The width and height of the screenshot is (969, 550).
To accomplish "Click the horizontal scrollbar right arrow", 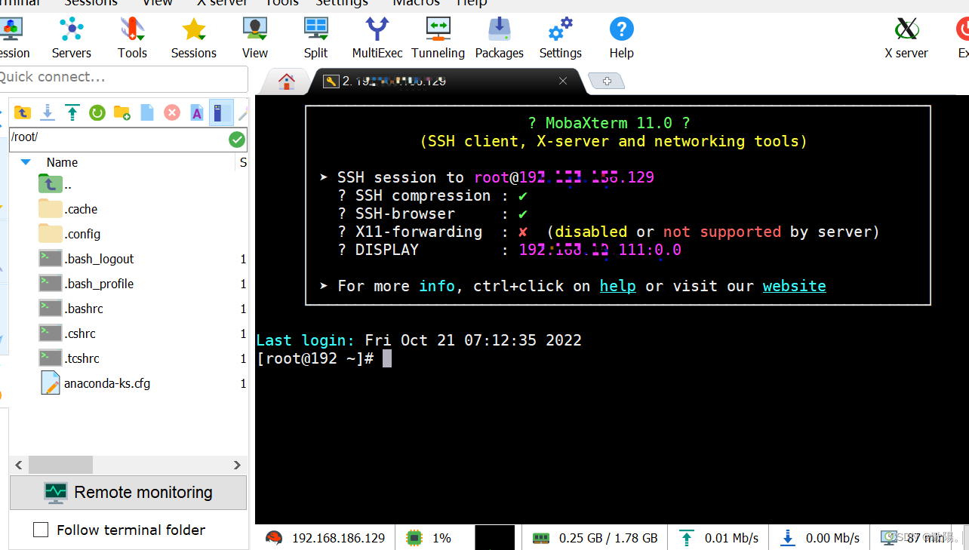I will (x=237, y=465).
